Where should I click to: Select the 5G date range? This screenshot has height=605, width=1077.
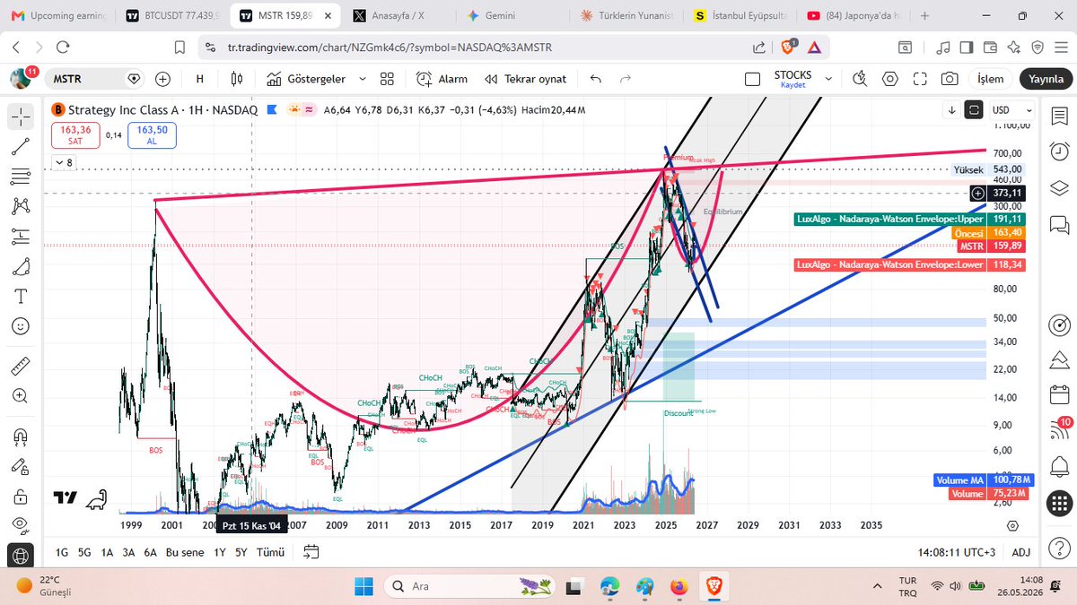[84, 552]
